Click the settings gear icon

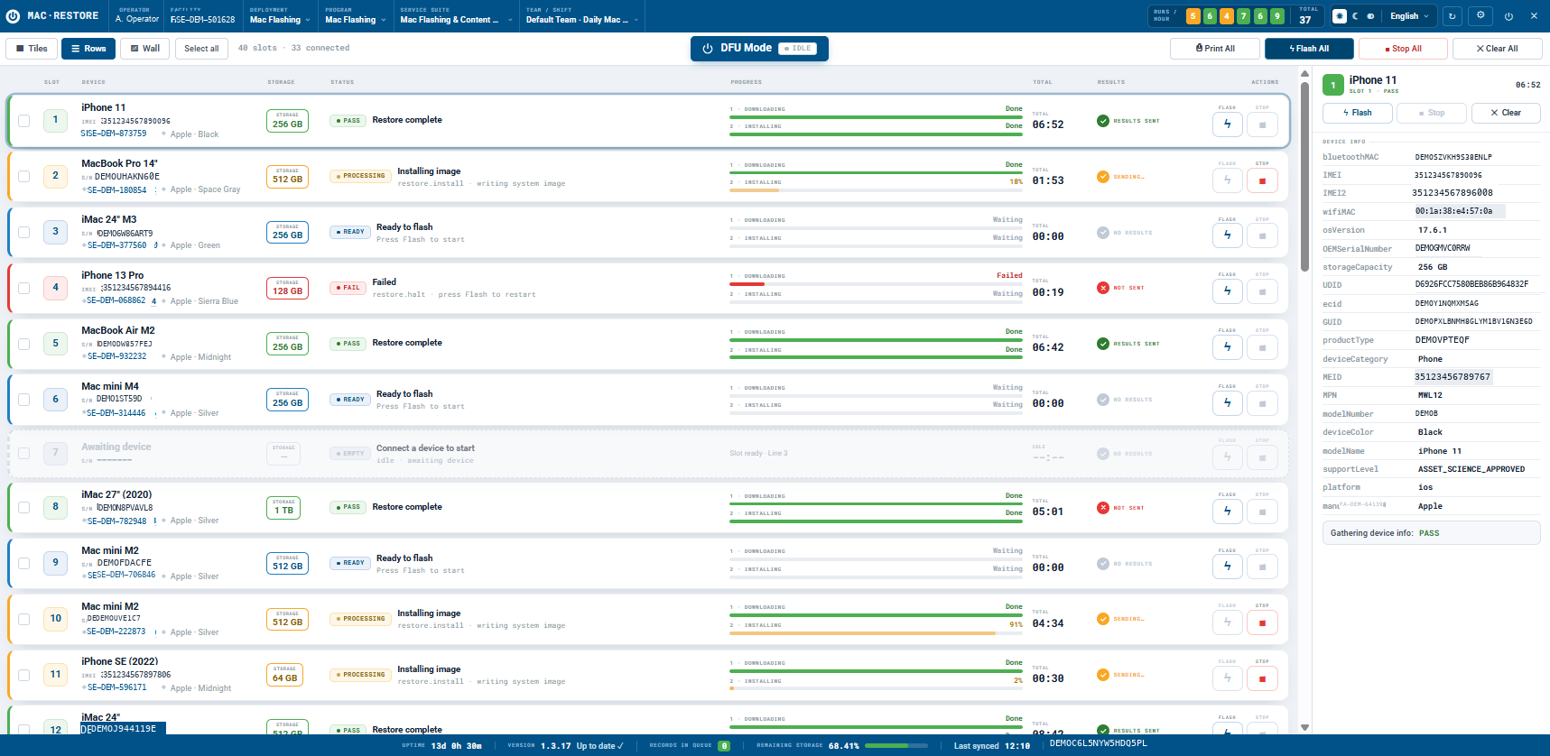(x=1480, y=15)
